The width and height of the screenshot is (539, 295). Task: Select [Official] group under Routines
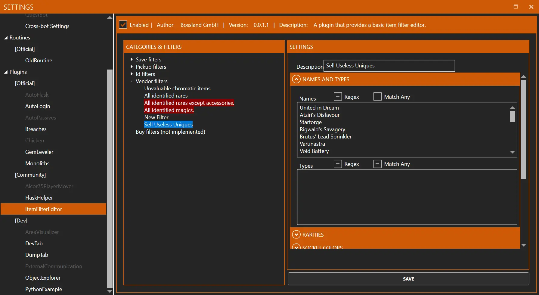tap(25, 49)
